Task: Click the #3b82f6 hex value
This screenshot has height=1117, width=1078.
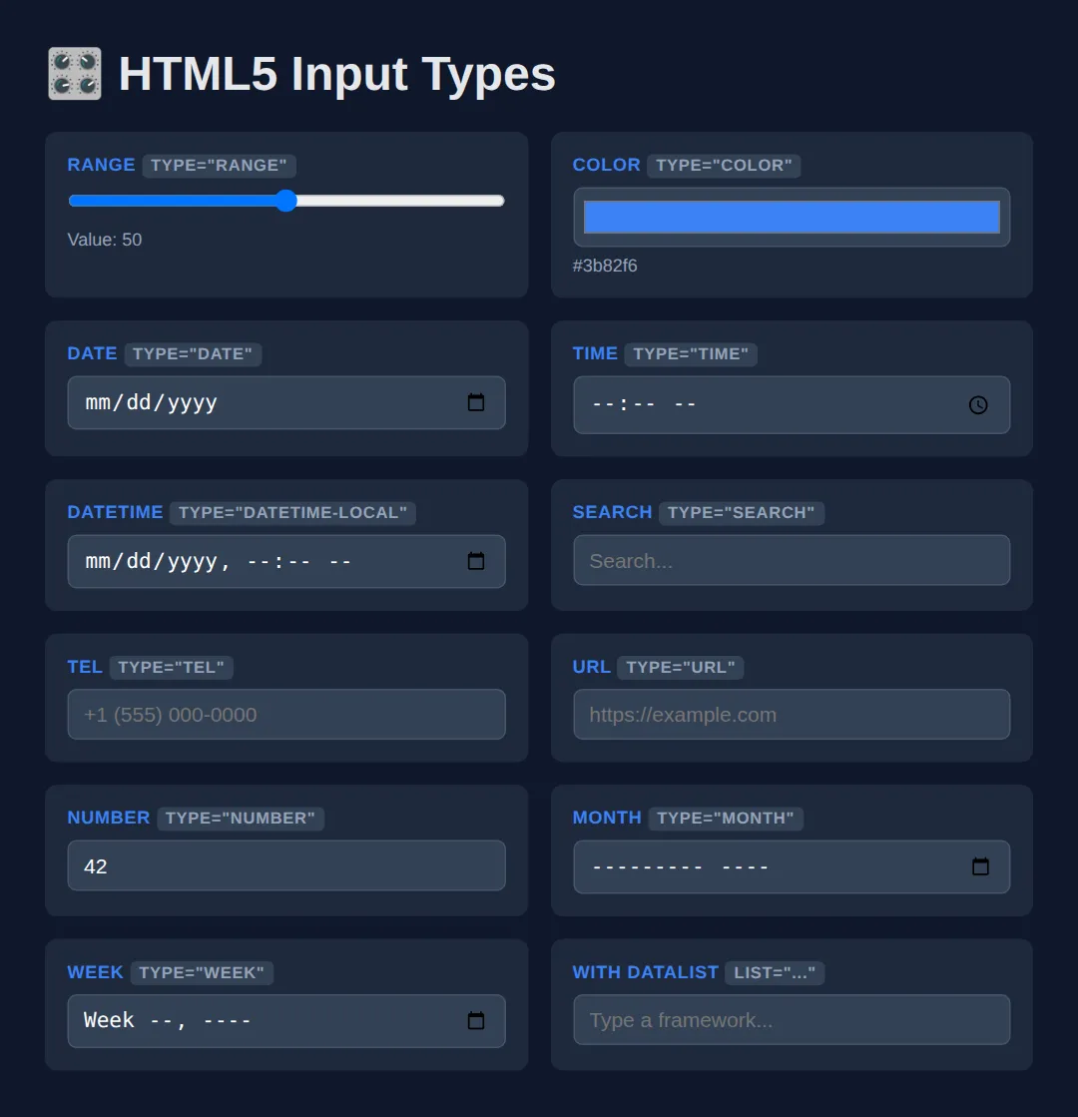Action: 605,266
